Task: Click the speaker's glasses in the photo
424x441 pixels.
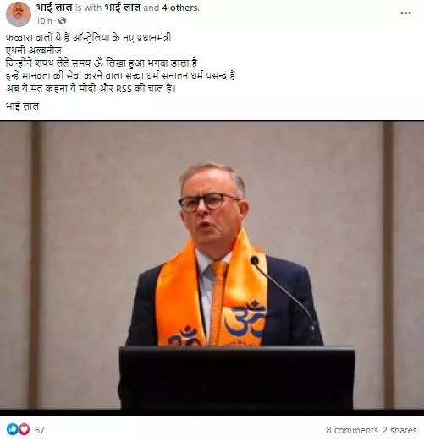Action: tap(209, 202)
